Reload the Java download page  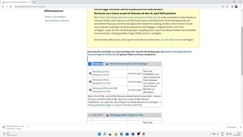tap(11, 7)
